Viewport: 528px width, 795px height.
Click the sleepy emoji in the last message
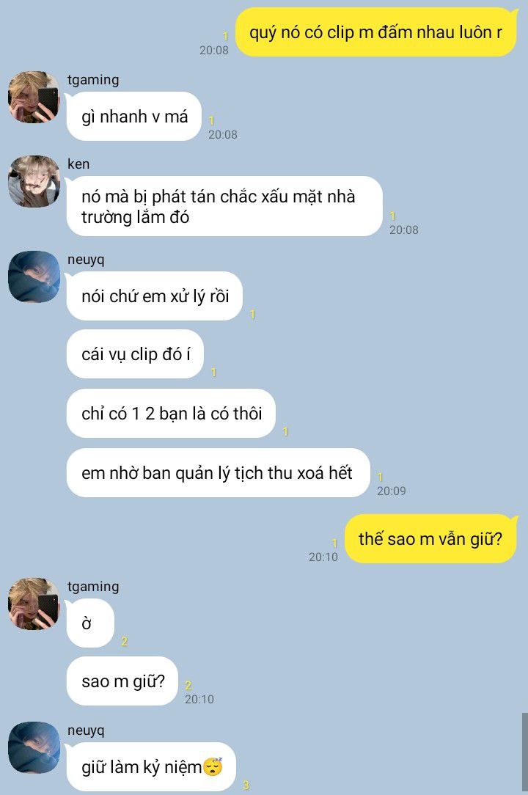point(213,766)
